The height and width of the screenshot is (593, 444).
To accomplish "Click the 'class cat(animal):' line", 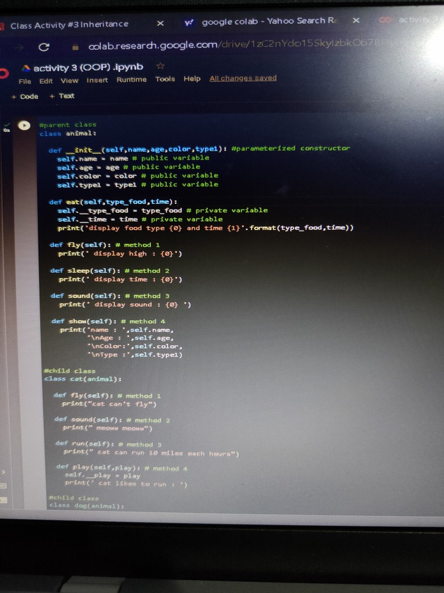I will tap(83, 379).
